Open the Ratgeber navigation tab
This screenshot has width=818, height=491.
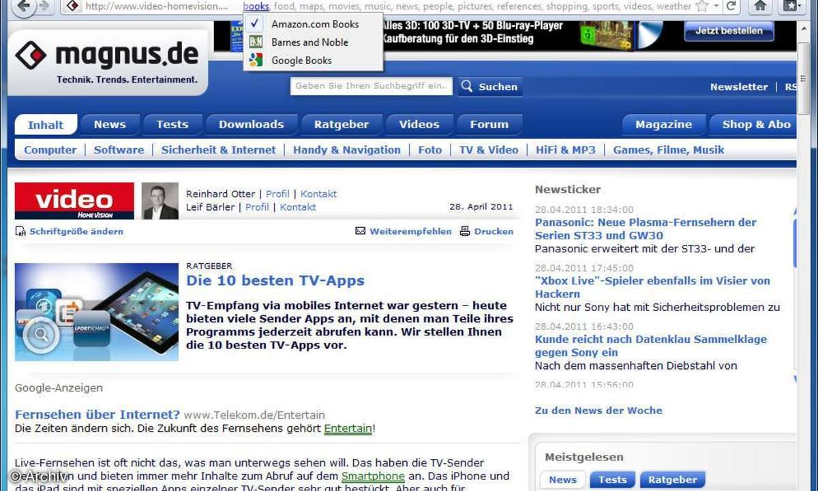342,124
